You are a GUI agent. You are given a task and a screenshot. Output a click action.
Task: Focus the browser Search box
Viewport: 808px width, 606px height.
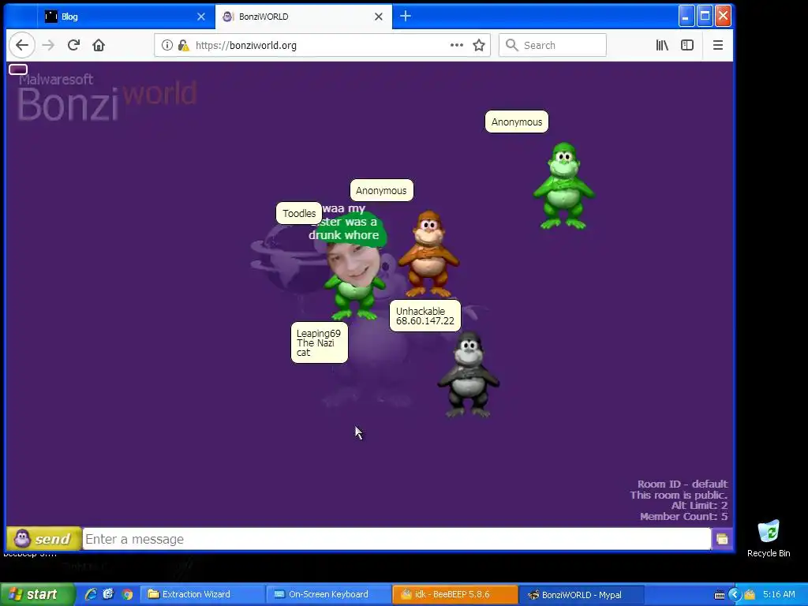pos(552,45)
